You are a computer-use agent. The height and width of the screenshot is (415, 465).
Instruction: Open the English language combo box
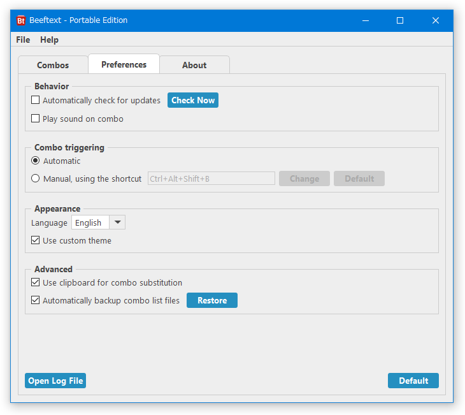point(98,222)
